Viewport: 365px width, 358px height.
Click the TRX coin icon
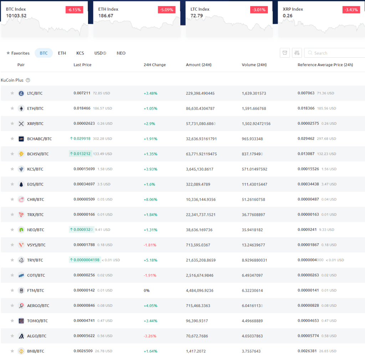pos(21,214)
